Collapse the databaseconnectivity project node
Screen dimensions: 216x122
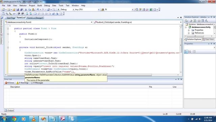[x=186, y=27]
